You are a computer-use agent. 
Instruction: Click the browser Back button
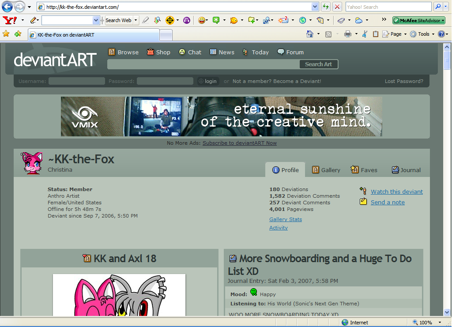click(8, 7)
